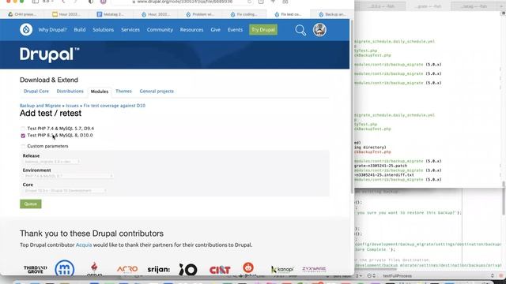Click the purple extension icon in Safari toolbar
This screenshot has height=284, width=506.
(x=104, y=2)
